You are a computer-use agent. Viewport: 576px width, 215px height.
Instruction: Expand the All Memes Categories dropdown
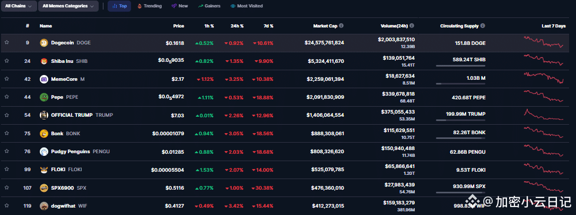69,6
